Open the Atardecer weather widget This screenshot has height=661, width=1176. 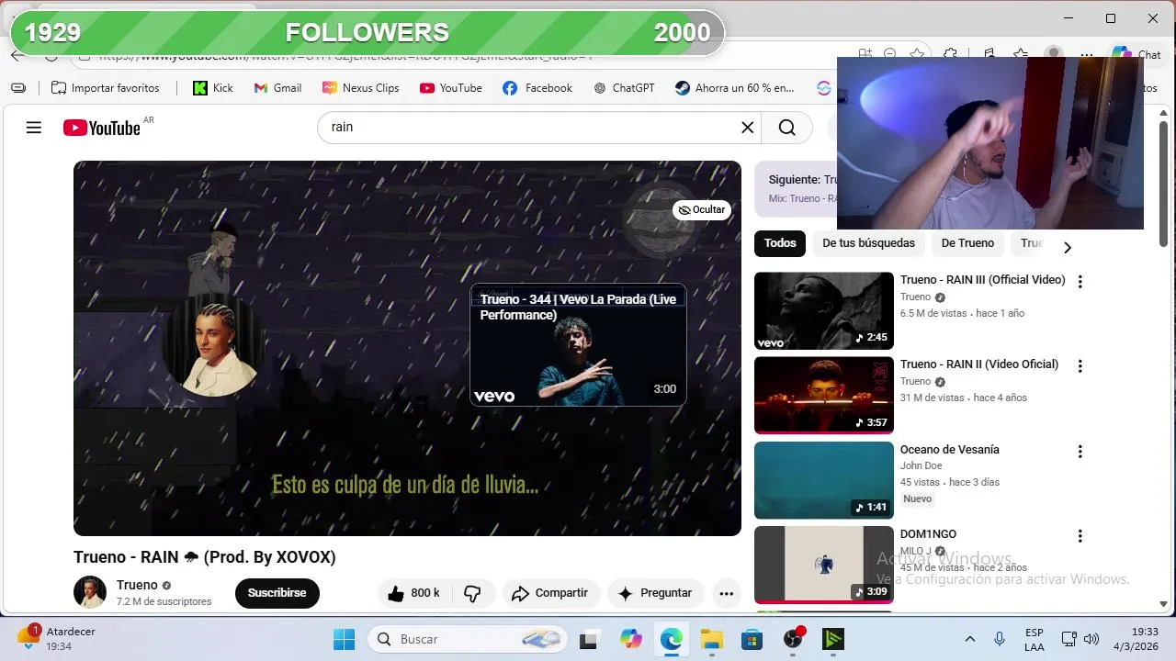[x=57, y=639]
